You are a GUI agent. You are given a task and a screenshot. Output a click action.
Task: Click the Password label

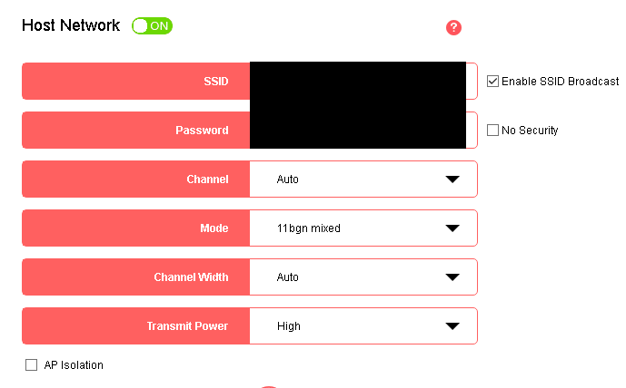pyautogui.click(x=202, y=131)
